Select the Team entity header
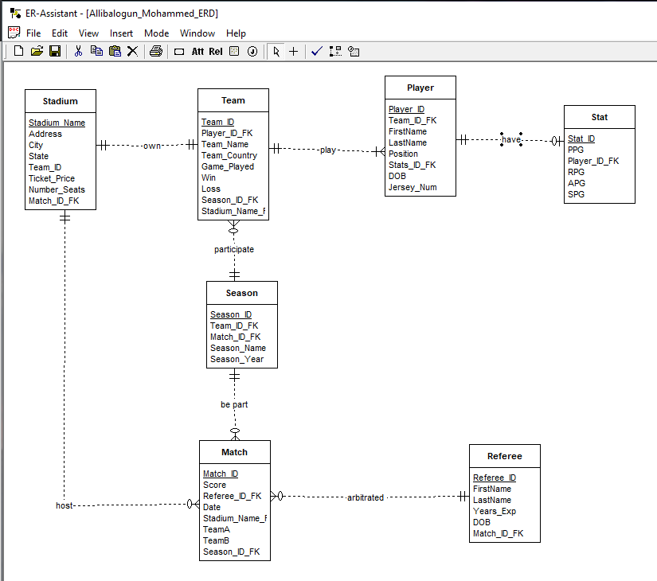 (x=233, y=100)
